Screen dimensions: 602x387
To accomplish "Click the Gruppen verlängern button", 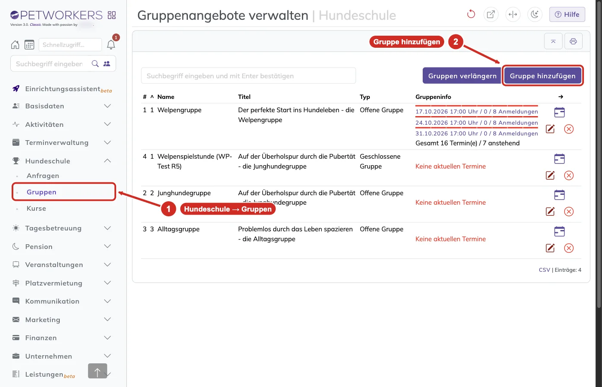I will coord(462,76).
